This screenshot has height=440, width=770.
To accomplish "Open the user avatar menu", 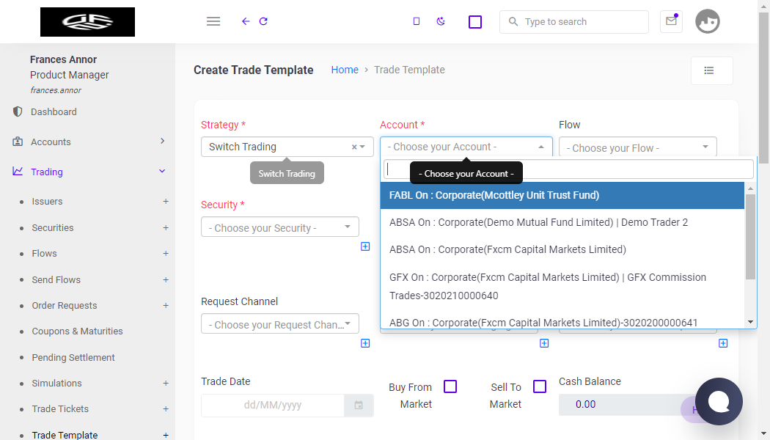I will [707, 21].
